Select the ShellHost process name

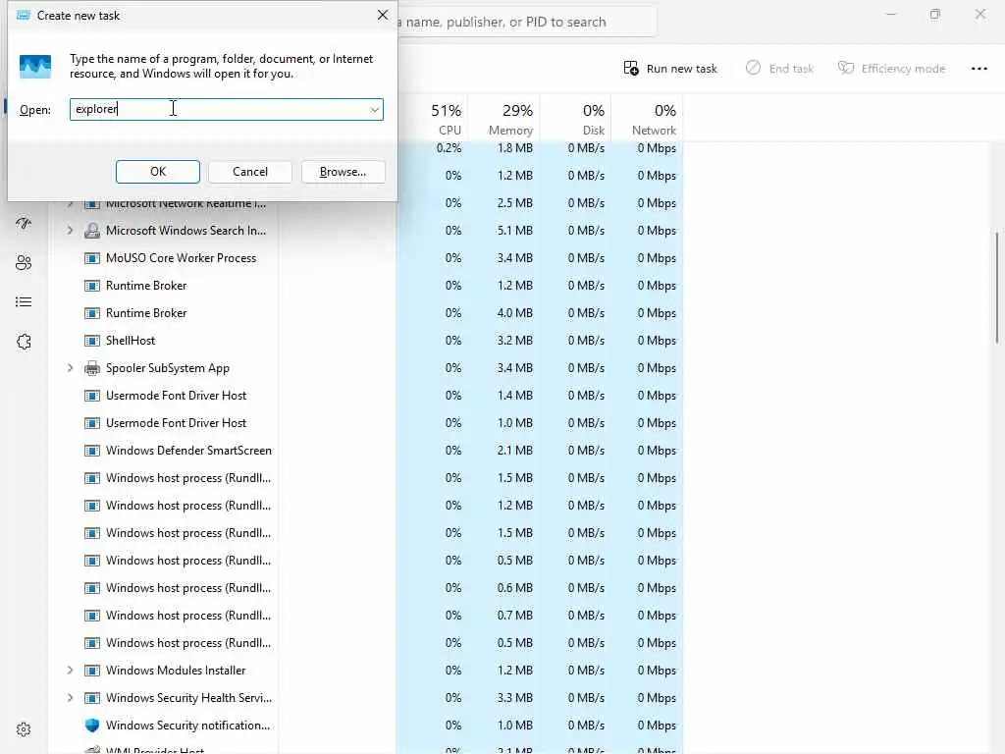point(131,341)
